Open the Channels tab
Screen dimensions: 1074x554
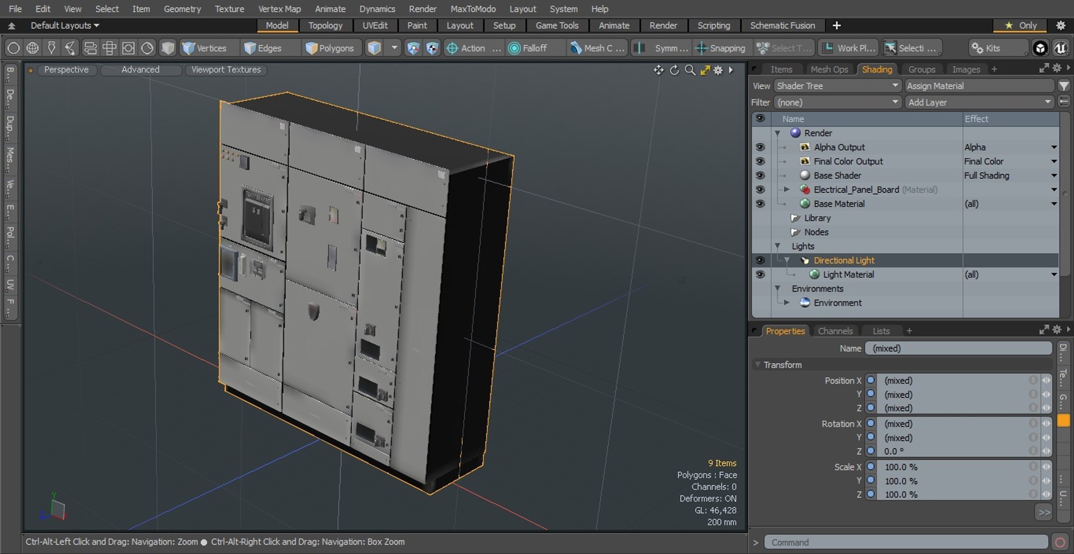[835, 331]
